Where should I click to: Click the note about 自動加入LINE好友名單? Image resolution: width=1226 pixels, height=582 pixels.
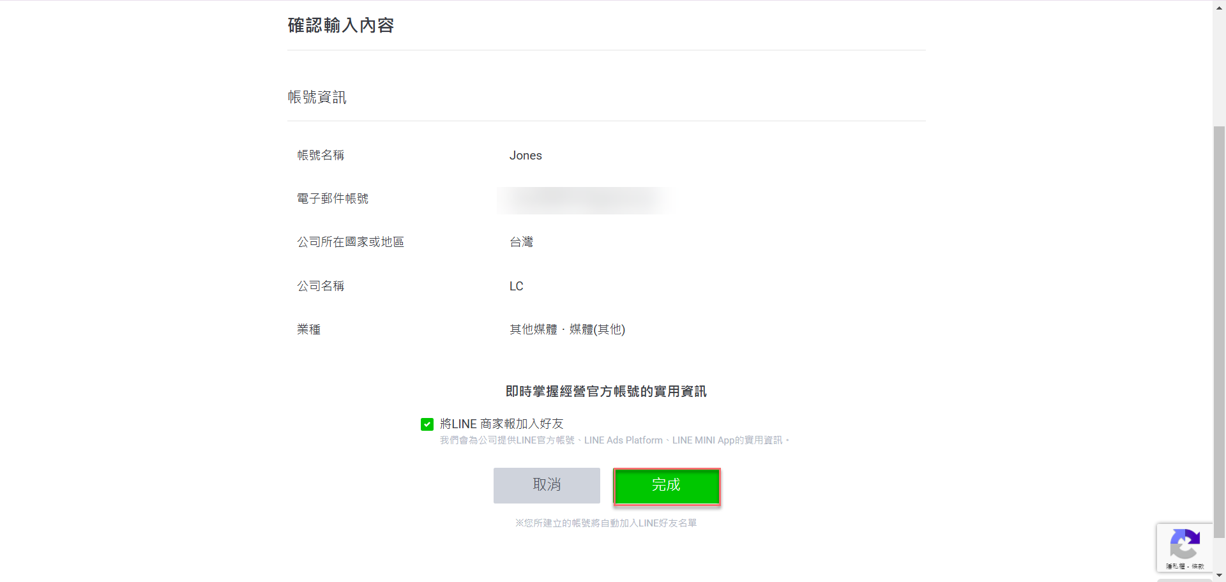[606, 523]
